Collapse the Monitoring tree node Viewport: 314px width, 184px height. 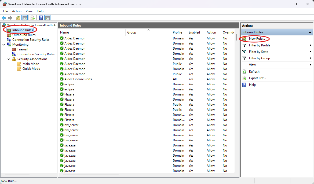(3, 45)
